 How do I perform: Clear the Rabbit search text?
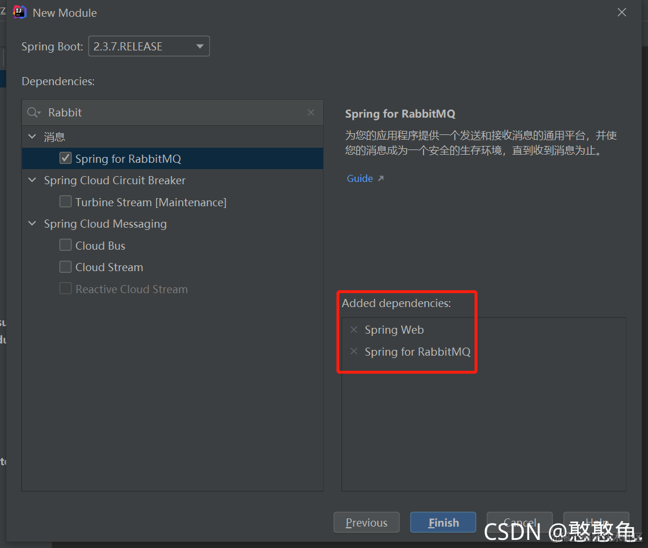click(311, 112)
